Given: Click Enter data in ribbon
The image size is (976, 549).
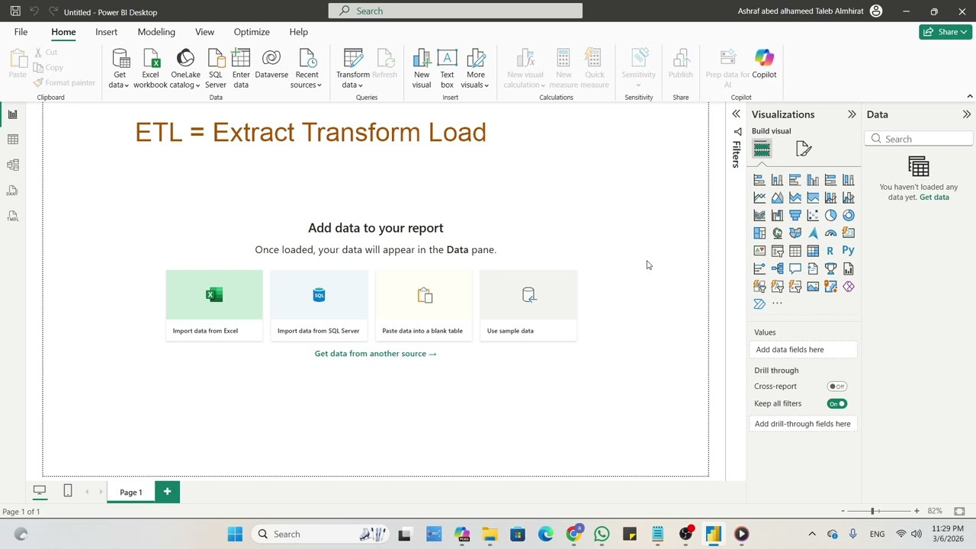Looking at the screenshot, I should (x=241, y=69).
